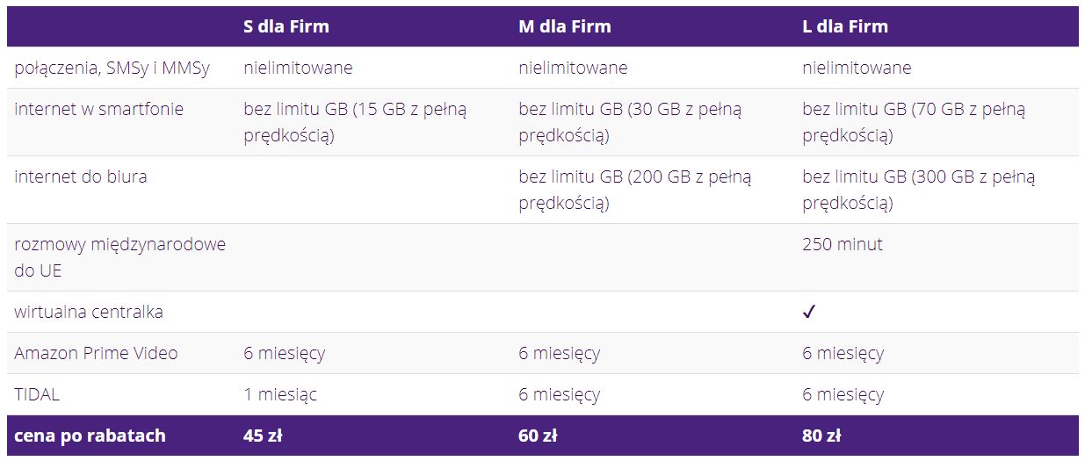
Task: Click the wirtualna centralka checkmark icon
Action: (809, 313)
